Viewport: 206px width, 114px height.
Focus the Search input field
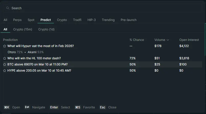click(x=102, y=8)
